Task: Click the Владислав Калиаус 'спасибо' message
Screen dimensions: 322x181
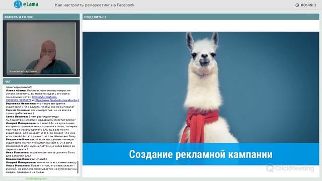Action: click(27, 159)
